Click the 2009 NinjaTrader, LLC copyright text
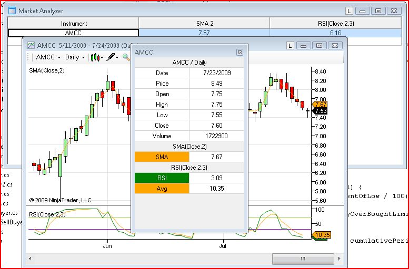Image resolution: width=409 pixels, height=269 pixels. (x=60, y=200)
